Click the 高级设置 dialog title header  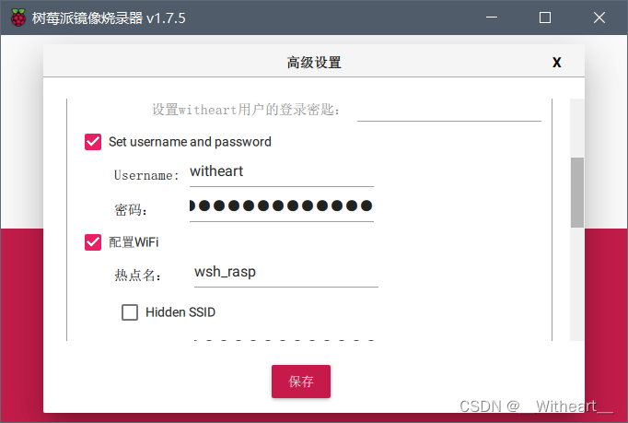[x=314, y=62]
